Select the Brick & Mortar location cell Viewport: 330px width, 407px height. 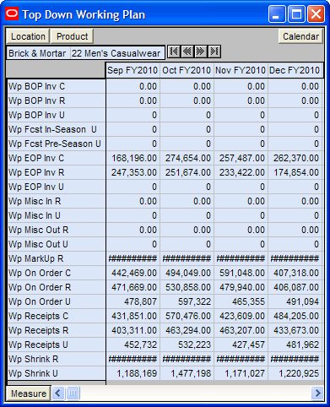tap(38, 53)
